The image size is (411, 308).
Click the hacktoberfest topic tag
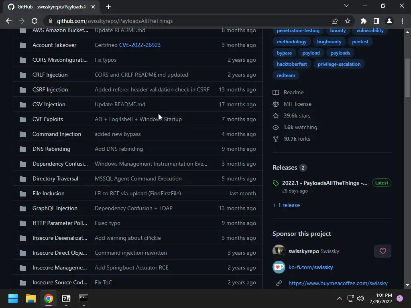coord(292,64)
